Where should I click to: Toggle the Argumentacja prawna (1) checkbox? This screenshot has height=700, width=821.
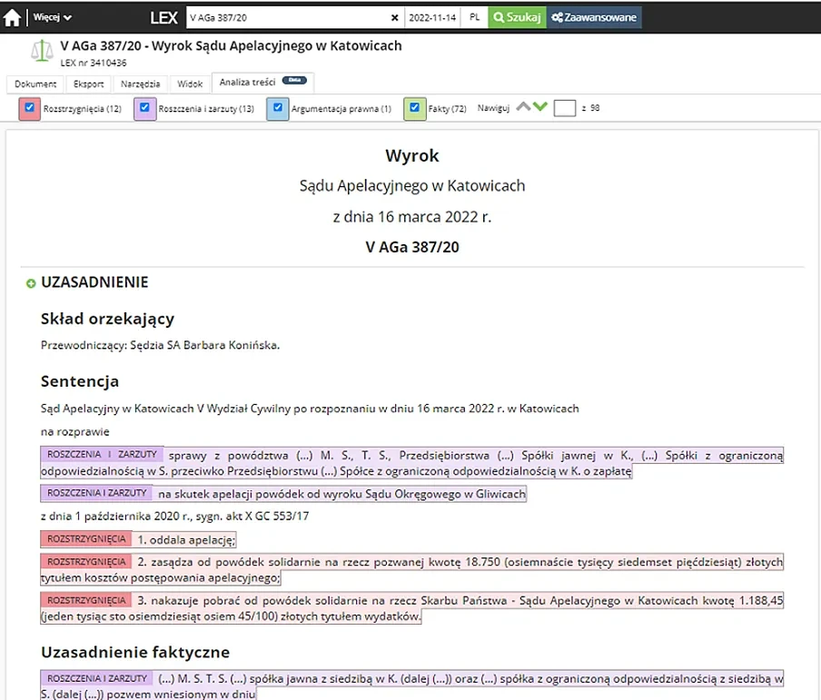pyautogui.click(x=278, y=108)
